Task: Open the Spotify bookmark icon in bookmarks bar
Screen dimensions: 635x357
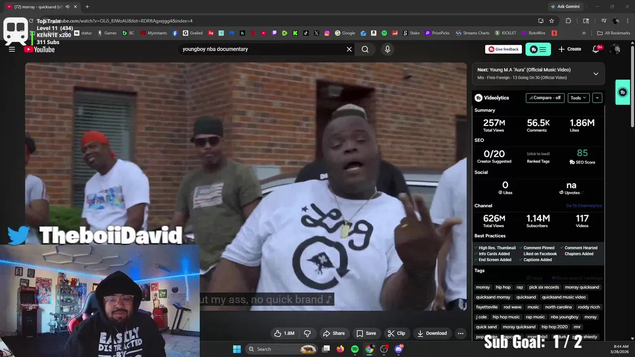Action: click(384, 33)
